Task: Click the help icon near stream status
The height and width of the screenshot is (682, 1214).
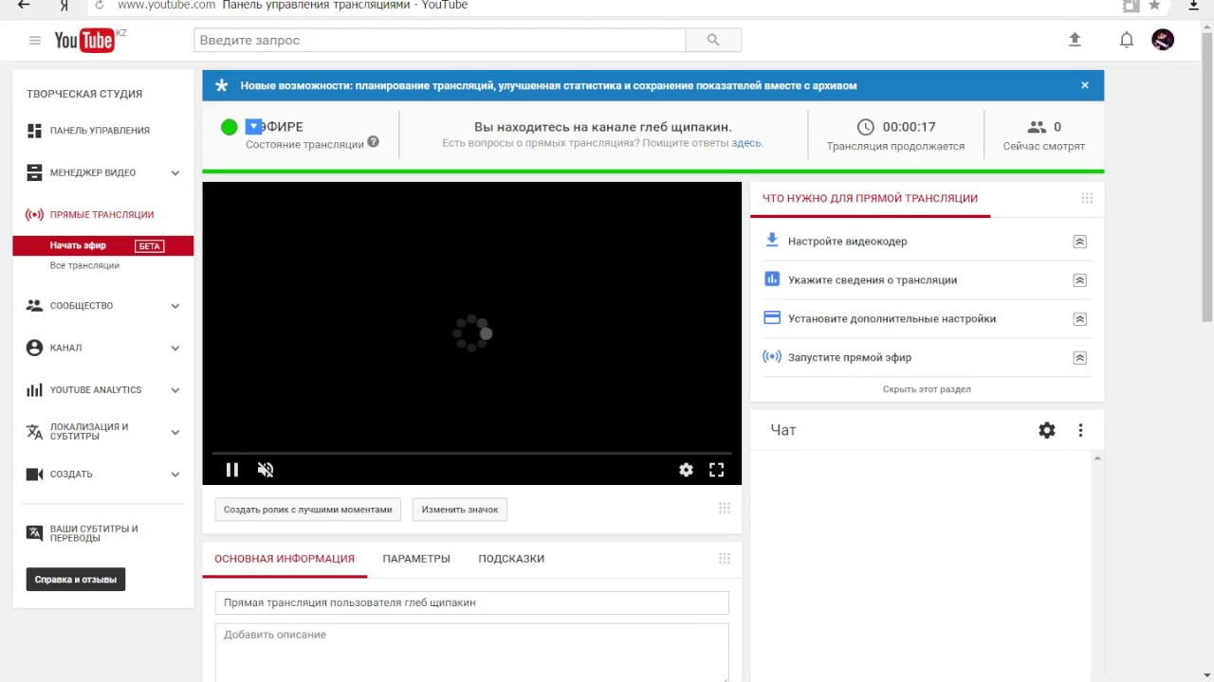Action: pyautogui.click(x=373, y=142)
